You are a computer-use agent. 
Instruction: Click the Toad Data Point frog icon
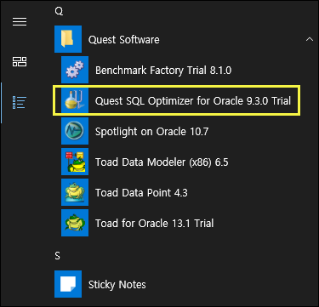pos(75,192)
